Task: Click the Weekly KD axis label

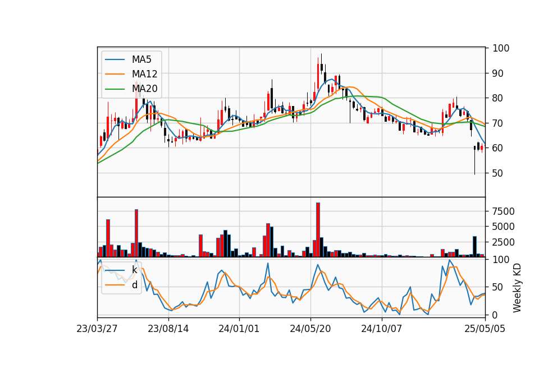Action: click(x=517, y=288)
